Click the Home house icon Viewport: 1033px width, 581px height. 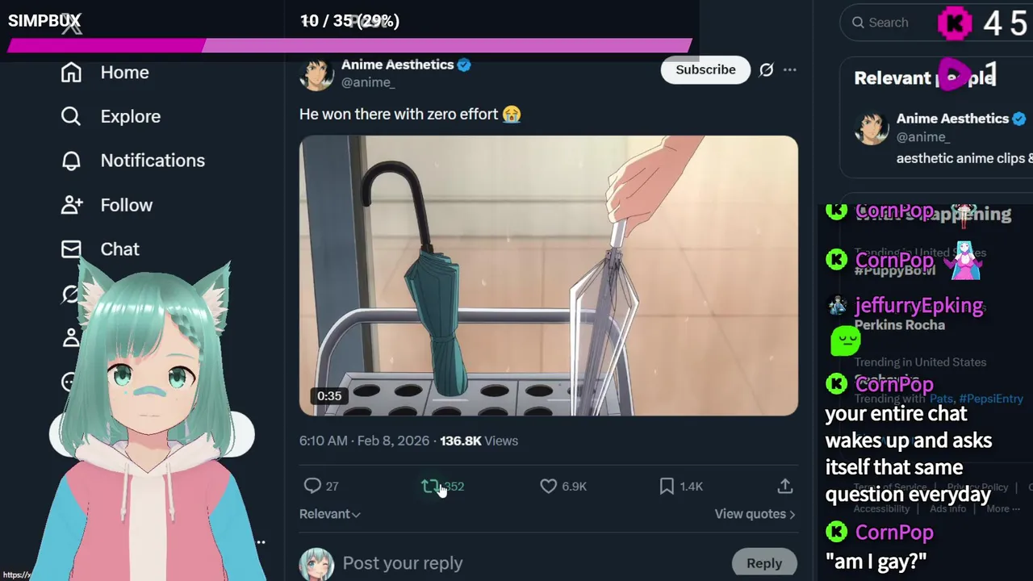[71, 73]
